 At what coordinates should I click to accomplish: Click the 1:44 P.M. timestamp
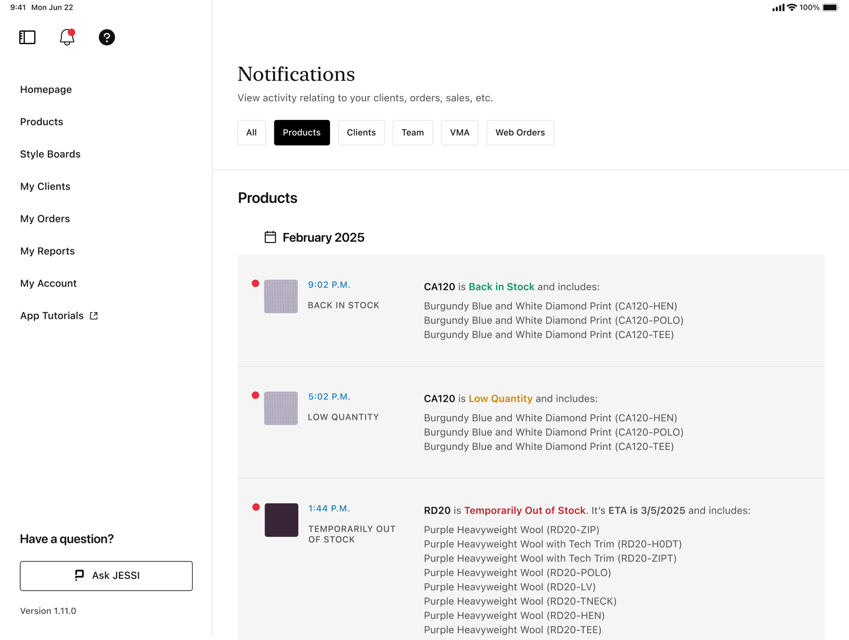(x=329, y=508)
